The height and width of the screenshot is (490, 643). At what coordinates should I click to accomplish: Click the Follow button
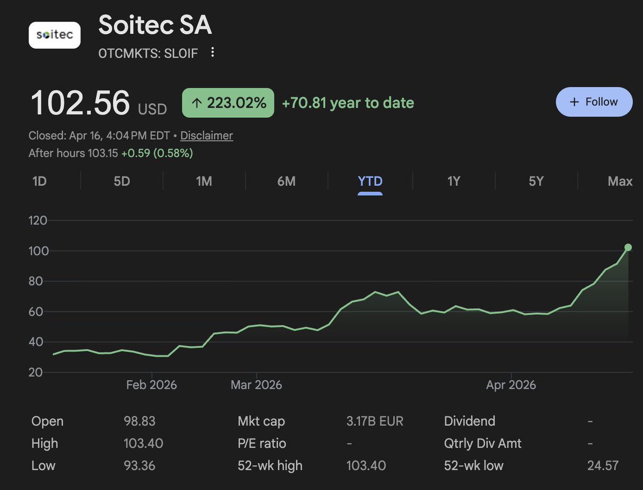tap(594, 102)
